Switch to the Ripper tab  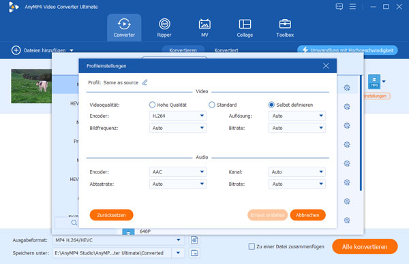tap(164, 28)
